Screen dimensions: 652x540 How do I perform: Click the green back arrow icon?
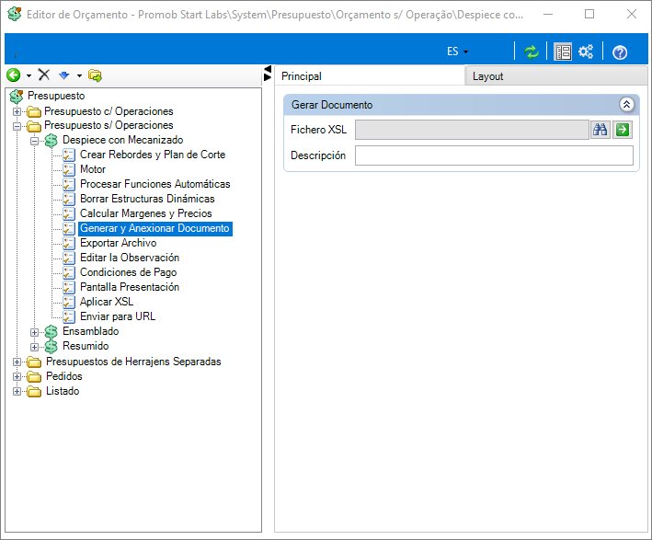coord(13,75)
